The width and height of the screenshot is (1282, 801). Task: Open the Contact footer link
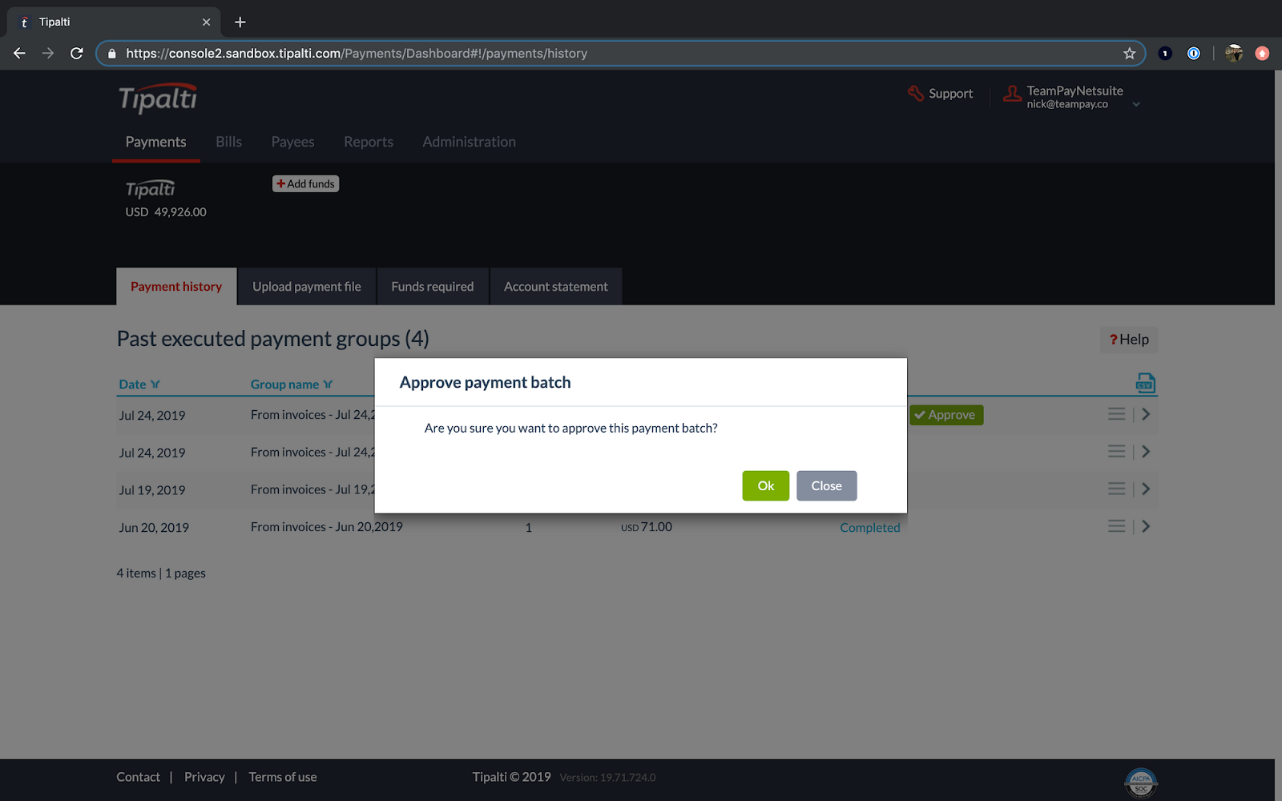[x=138, y=777]
